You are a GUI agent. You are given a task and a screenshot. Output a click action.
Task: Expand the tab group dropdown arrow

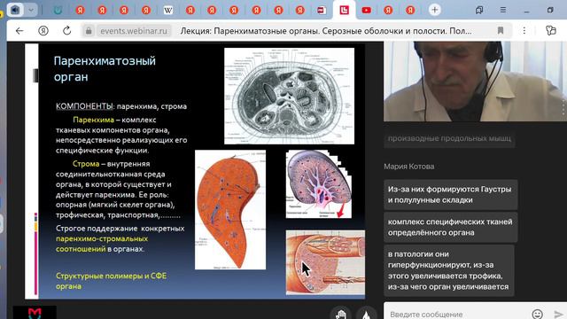point(31,10)
